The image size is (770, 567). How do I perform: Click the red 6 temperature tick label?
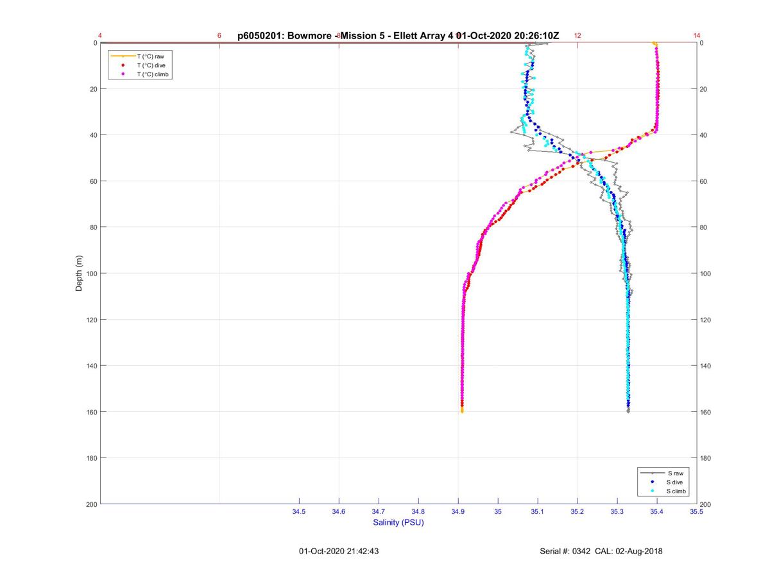pyautogui.click(x=219, y=36)
